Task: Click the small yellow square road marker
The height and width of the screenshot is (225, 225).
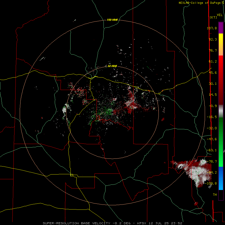Action: (71, 175)
